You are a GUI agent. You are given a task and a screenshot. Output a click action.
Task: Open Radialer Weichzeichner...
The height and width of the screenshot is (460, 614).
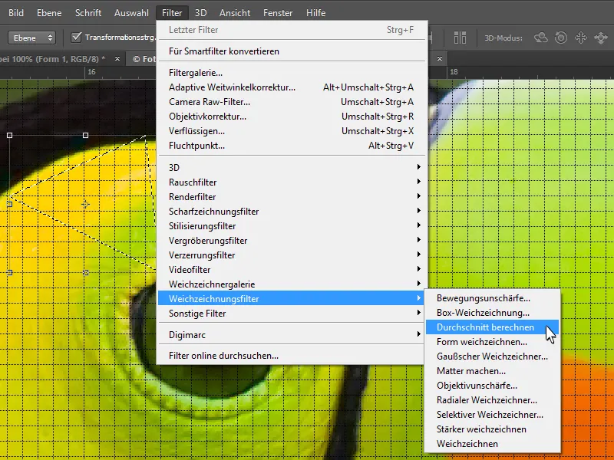point(492,399)
